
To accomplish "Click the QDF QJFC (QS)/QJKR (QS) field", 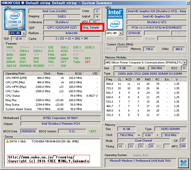I will click(62, 28).
